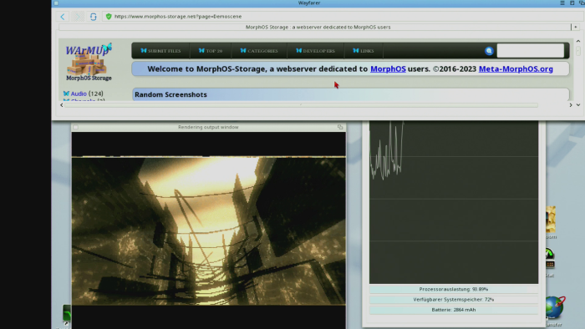Viewport: 585px width, 329px height.
Task: Click the green security shield icon
Action: [x=109, y=17]
